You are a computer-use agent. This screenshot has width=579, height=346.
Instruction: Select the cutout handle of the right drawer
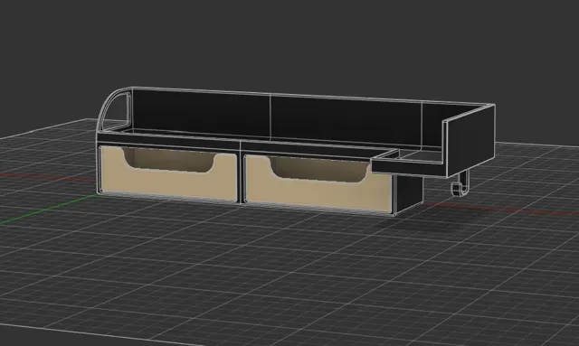coord(319,169)
